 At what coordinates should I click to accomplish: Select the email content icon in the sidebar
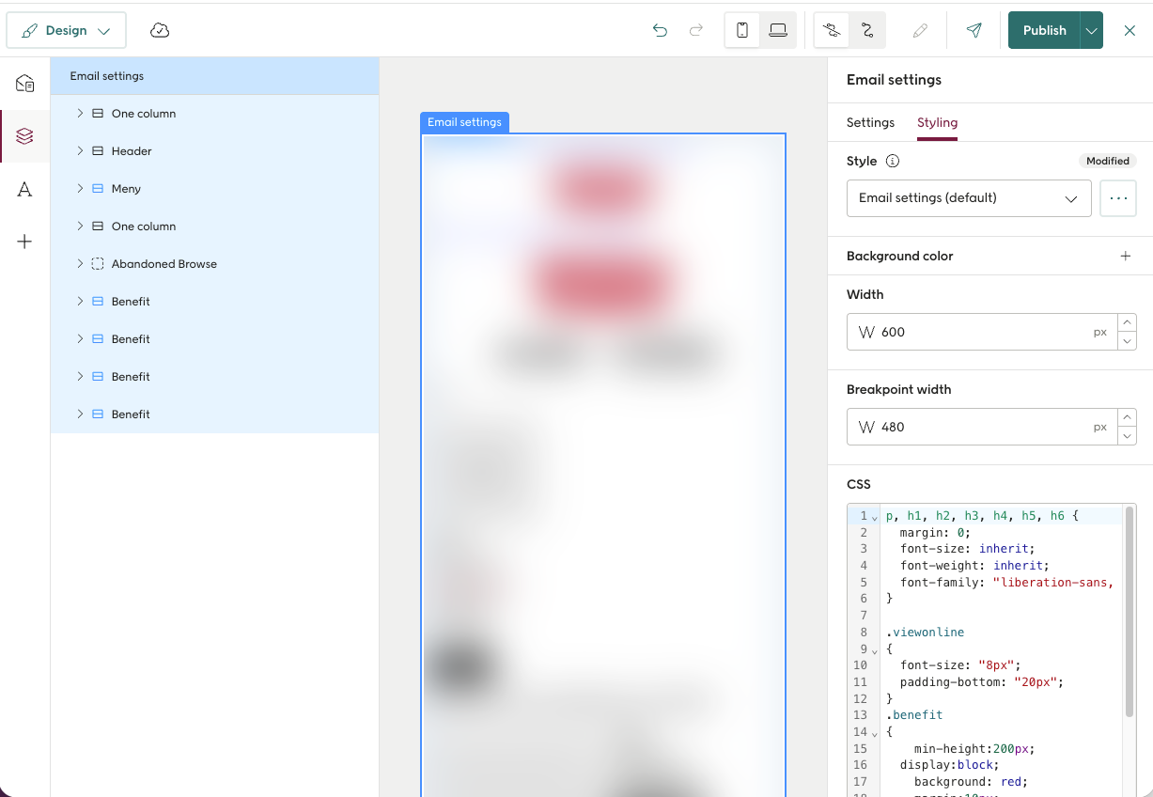click(x=24, y=84)
